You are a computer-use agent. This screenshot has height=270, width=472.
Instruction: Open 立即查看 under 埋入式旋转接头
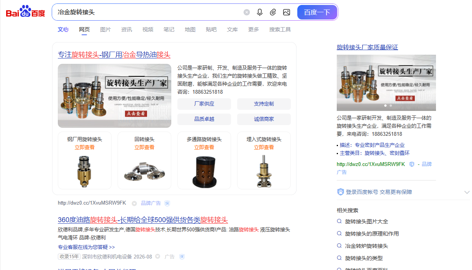(x=264, y=147)
